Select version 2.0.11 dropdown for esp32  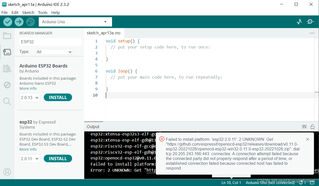pos(30,159)
